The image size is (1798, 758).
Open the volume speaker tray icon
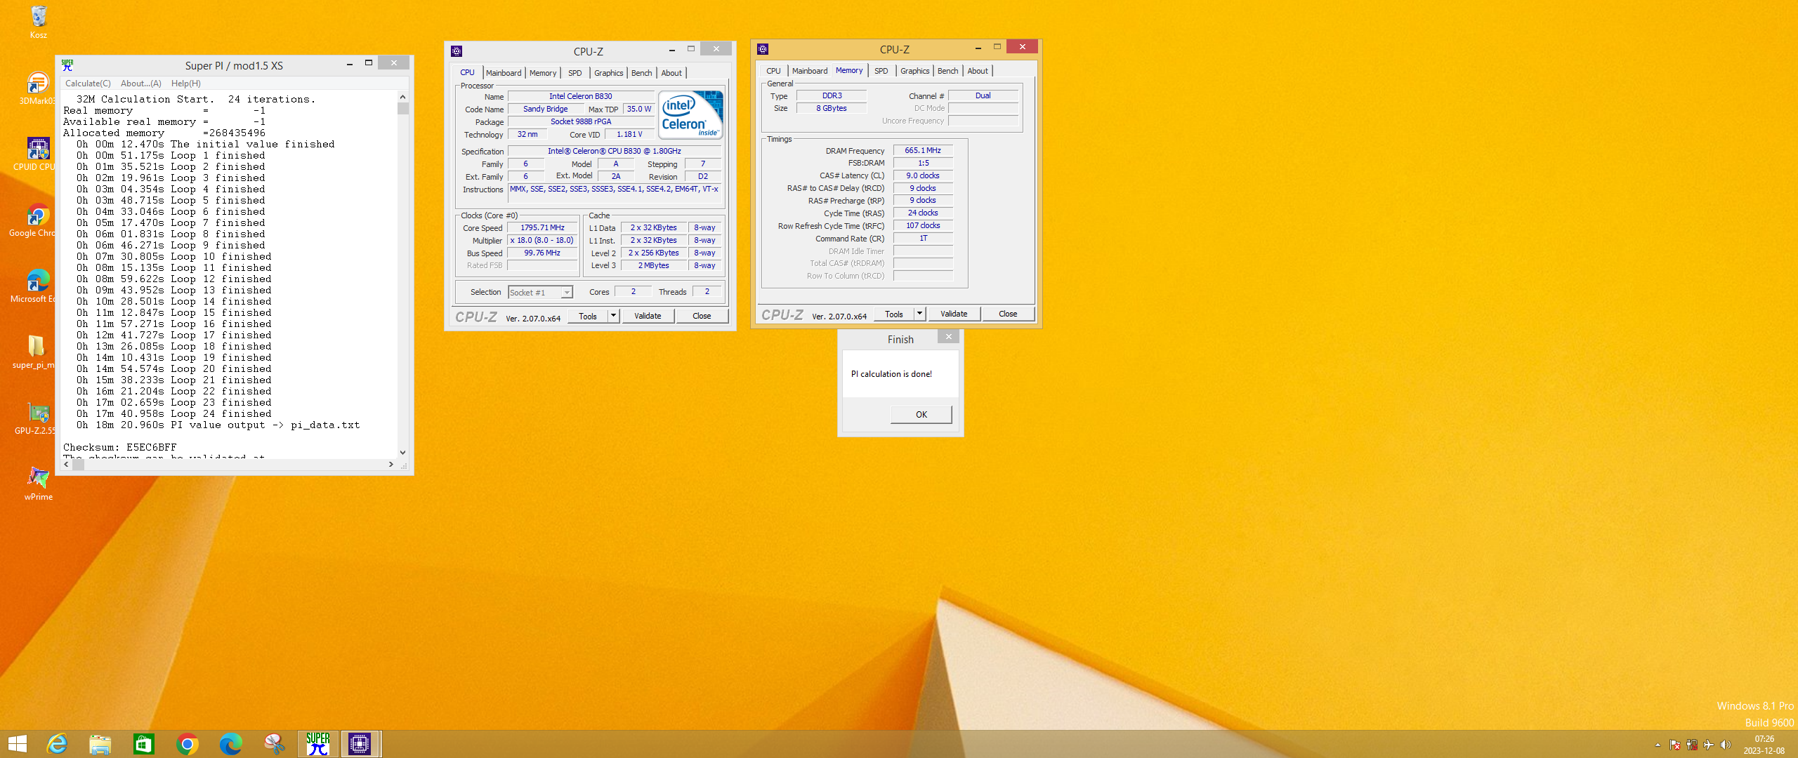[1726, 745]
